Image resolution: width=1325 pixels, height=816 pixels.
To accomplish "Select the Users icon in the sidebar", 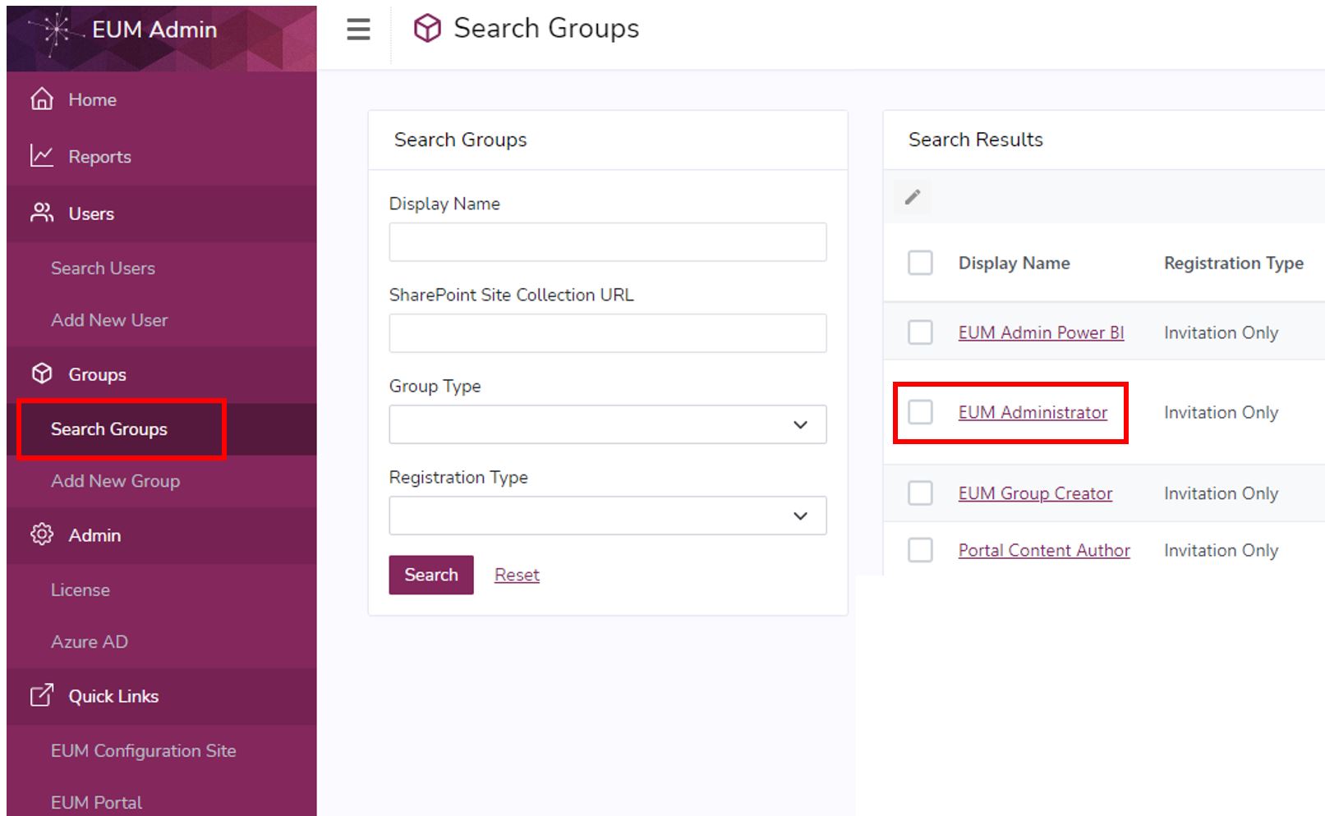I will coord(41,213).
